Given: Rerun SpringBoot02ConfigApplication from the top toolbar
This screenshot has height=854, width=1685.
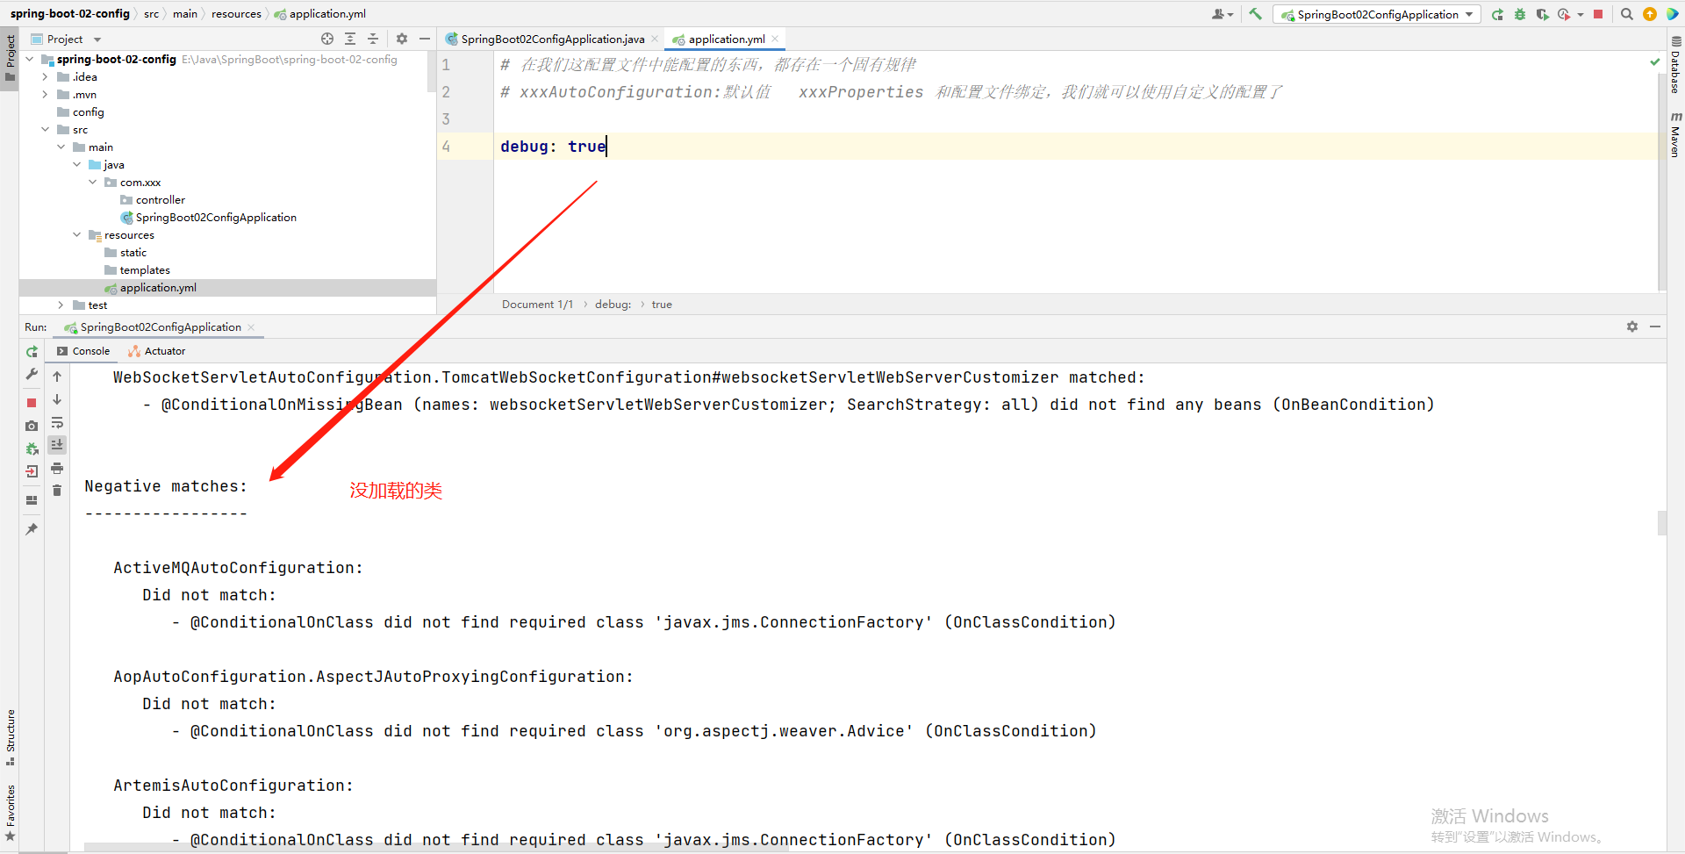Looking at the screenshot, I should 1497,14.
